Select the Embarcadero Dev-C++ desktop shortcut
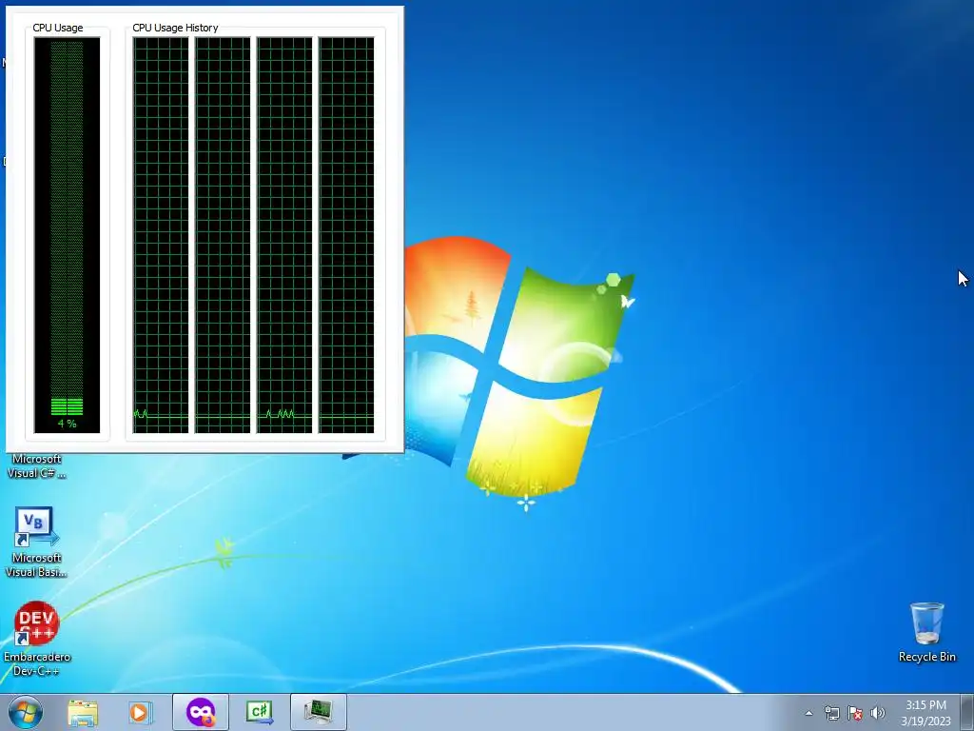Image resolution: width=974 pixels, height=731 pixels. 37,639
